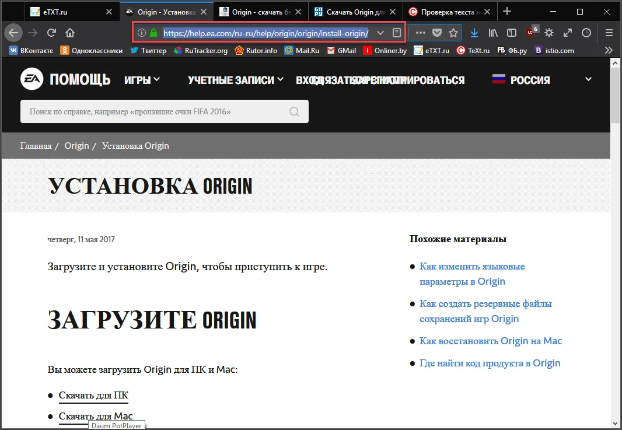Image resolution: width=622 pixels, height=430 pixels.
Task: Open the RuTracker.org bookmark
Action: [200, 51]
